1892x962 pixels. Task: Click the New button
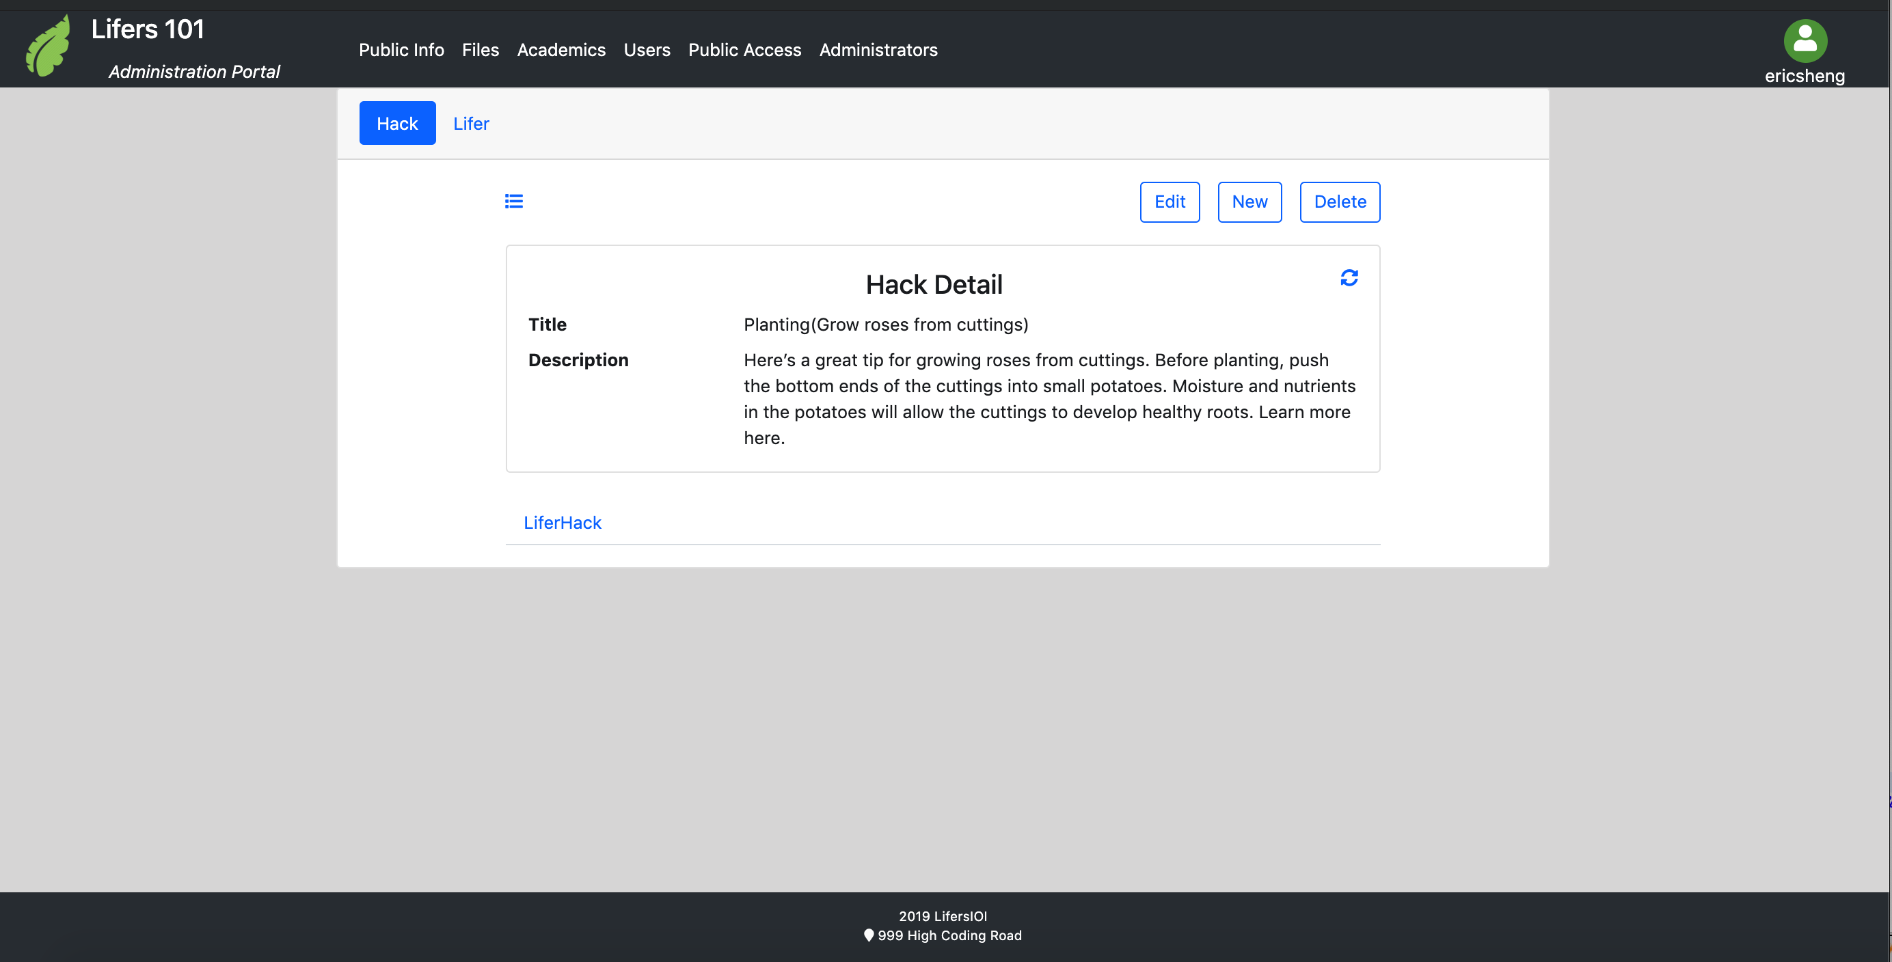tap(1249, 202)
